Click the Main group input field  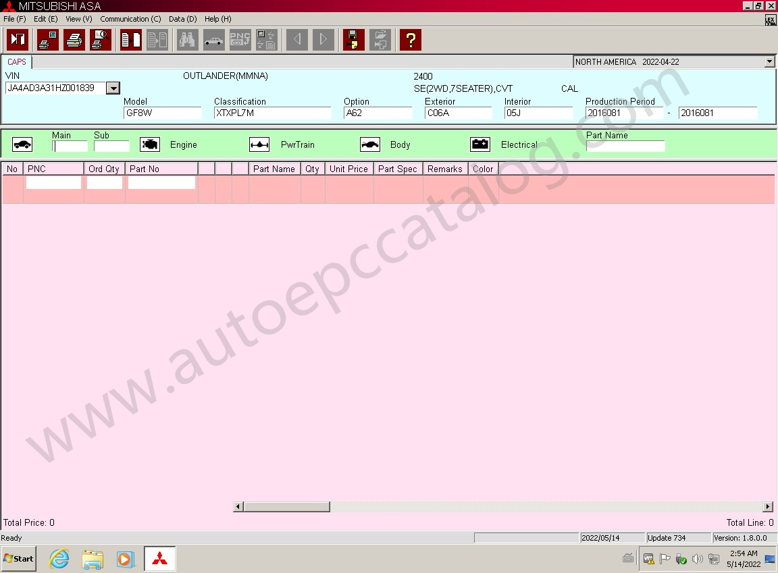point(70,146)
